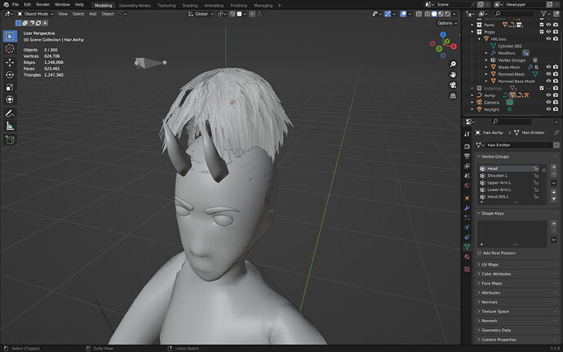This screenshot has height=352, width=563.
Task: Click the Blender logo menu icon
Action: [x=6, y=5]
